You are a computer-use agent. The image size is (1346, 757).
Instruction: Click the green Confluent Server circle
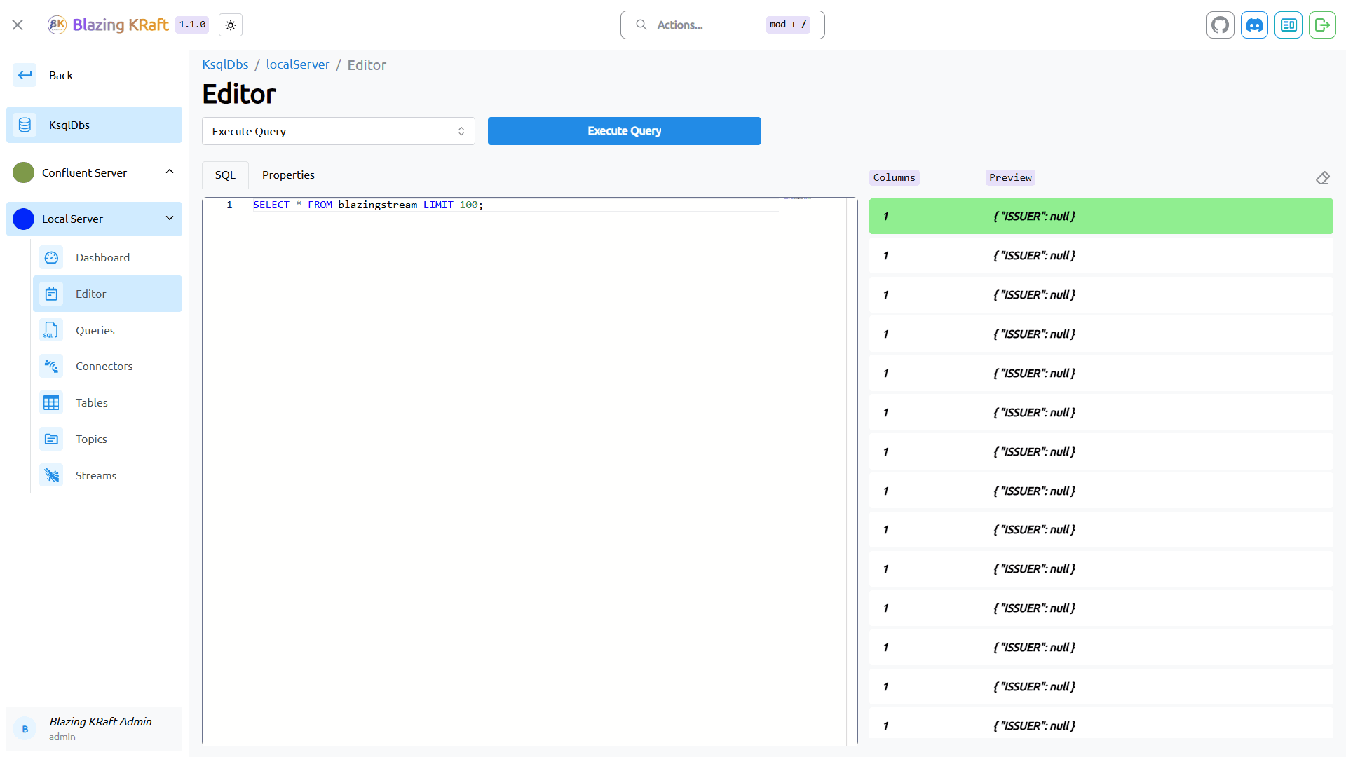pos(23,172)
